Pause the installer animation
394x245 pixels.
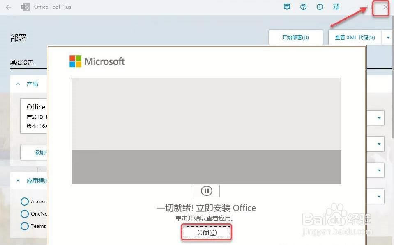point(207,191)
